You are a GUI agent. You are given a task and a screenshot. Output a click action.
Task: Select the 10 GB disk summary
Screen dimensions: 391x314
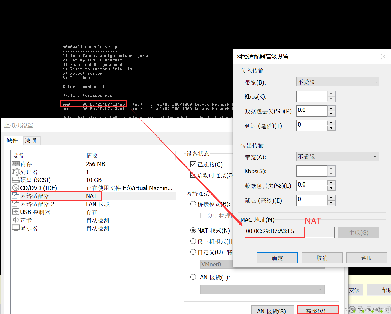pyautogui.click(x=94, y=180)
